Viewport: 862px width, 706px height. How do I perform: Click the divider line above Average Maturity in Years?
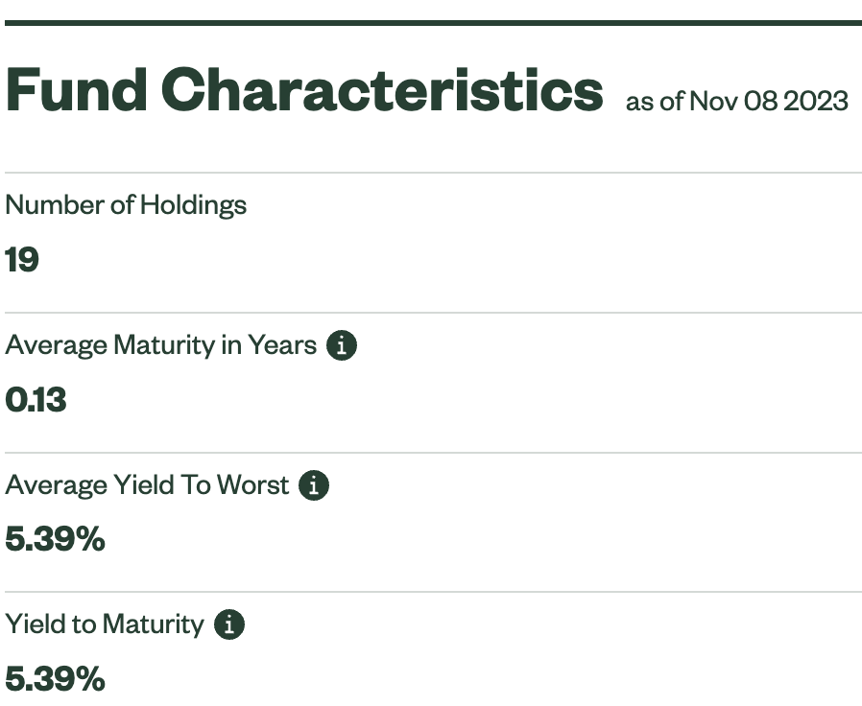click(x=432, y=313)
